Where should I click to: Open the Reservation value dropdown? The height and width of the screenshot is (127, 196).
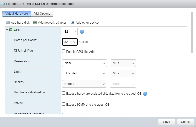[x=84, y=63]
